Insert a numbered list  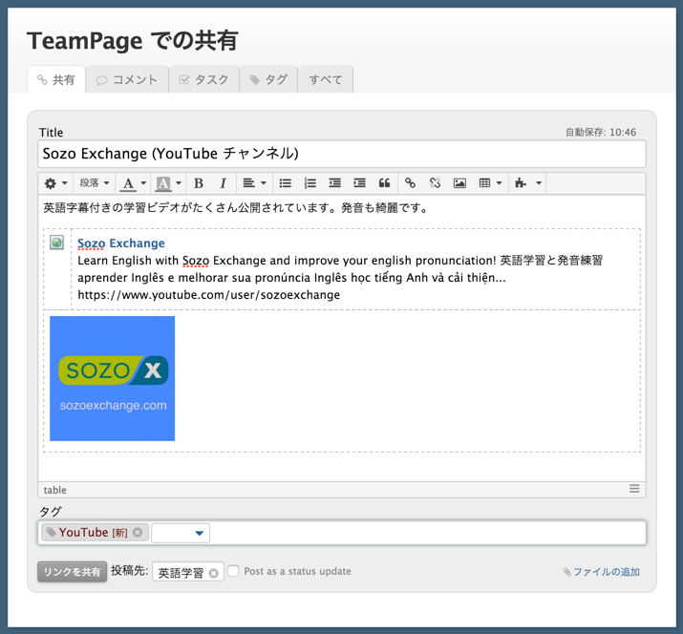tap(310, 183)
